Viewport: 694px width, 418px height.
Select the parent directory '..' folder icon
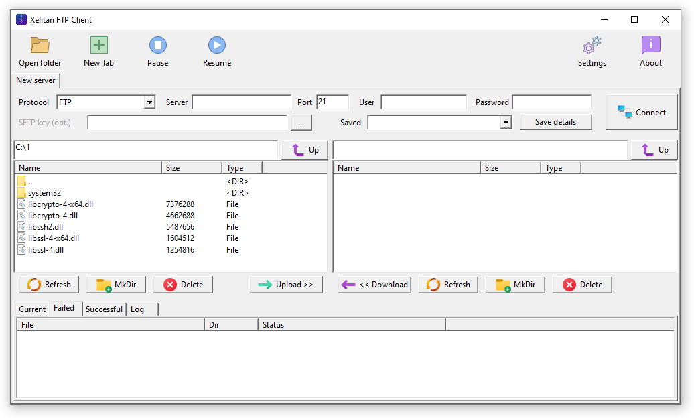[x=21, y=181]
